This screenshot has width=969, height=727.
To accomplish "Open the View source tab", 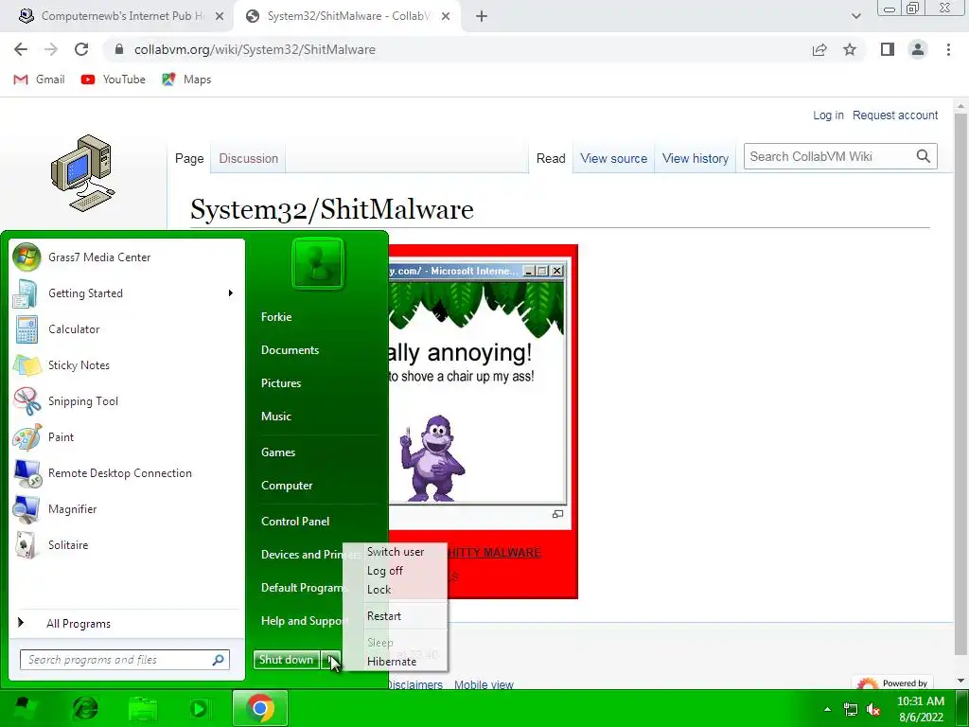I will point(613,158).
